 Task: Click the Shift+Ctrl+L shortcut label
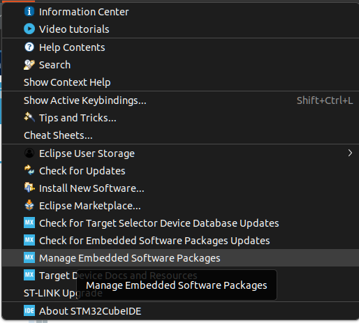(325, 100)
